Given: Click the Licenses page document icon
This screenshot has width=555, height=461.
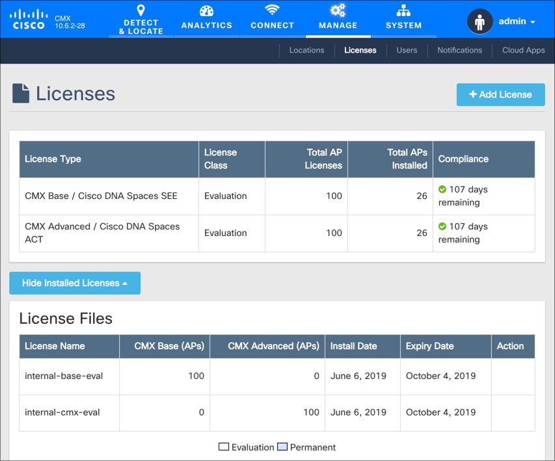Looking at the screenshot, I should click(x=22, y=92).
